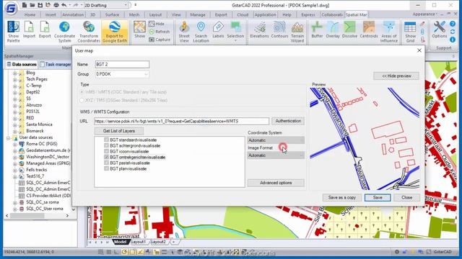462x259 pixels.
Task: Click Get List of Layers button
Action: tap(119, 131)
